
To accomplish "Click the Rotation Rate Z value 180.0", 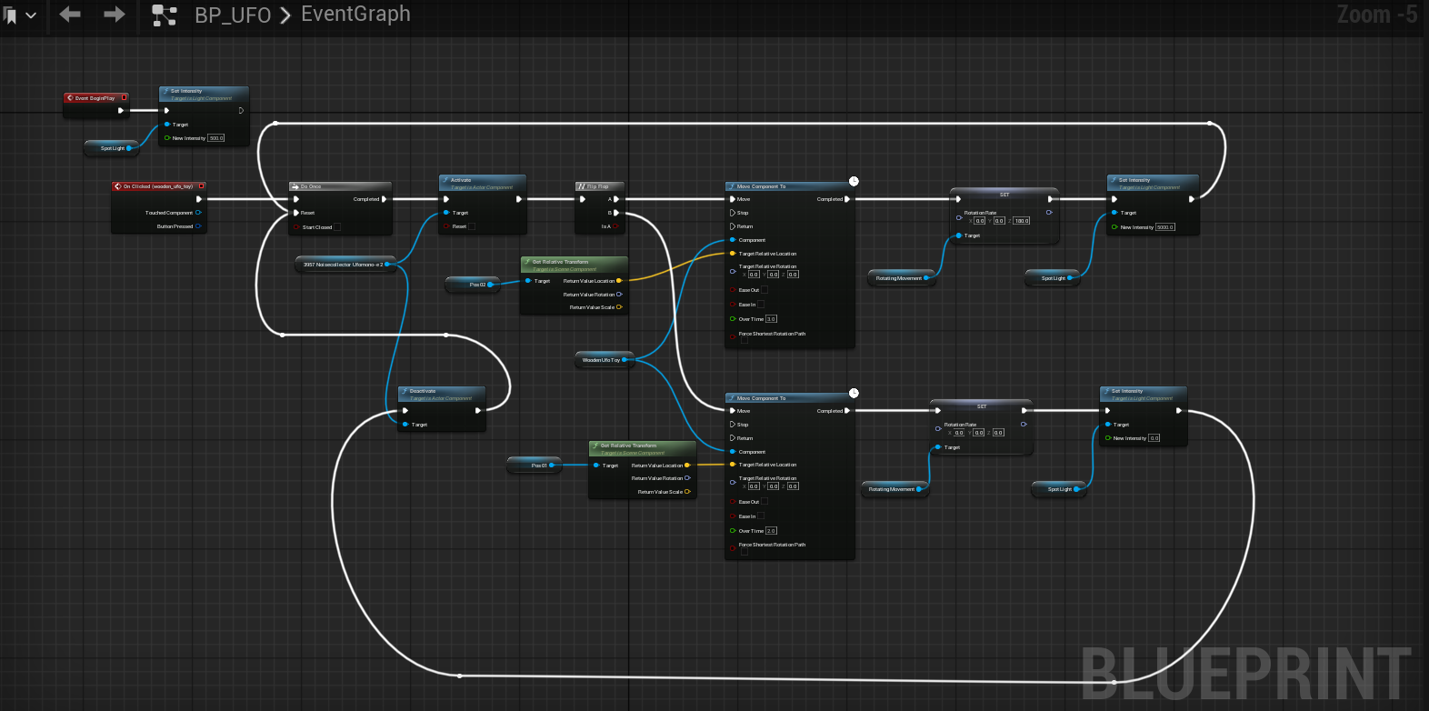I will coord(1022,221).
